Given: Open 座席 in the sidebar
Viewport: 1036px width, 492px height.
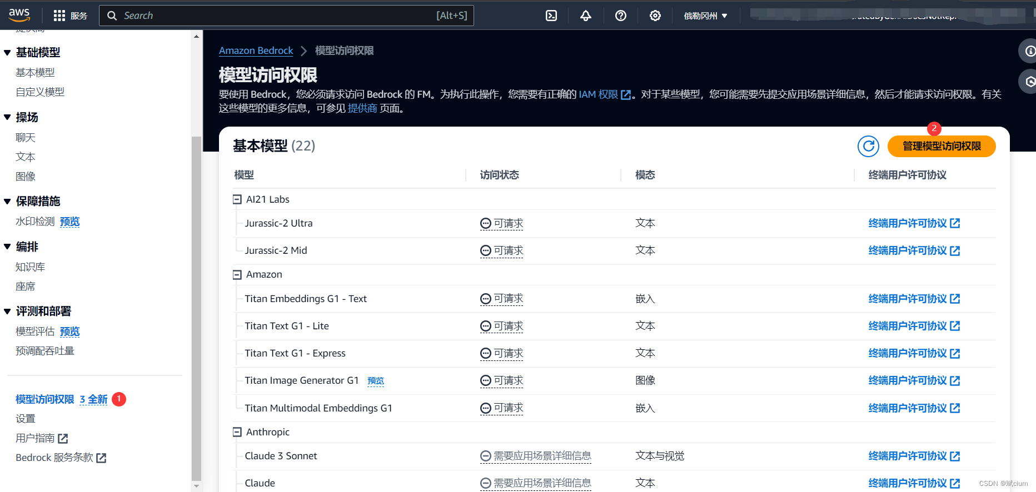Looking at the screenshot, I should [x=26, y=287].
